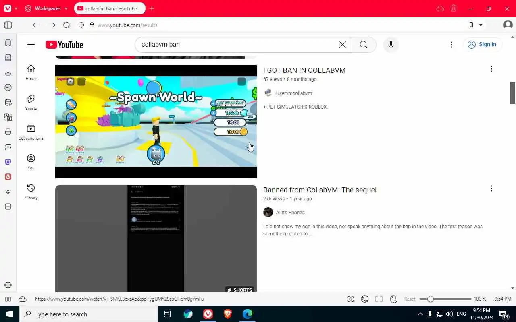The height and width of the screenshot is (322, 516).
Task: Search with your voice microphone button
Action: pos(391,45)
